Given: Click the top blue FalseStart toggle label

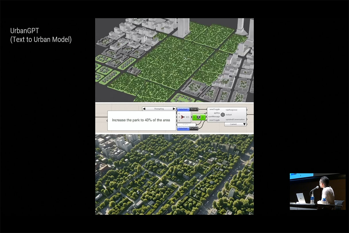Looking at the screenshot, I should pyautogui.click(x=183, y=109).
